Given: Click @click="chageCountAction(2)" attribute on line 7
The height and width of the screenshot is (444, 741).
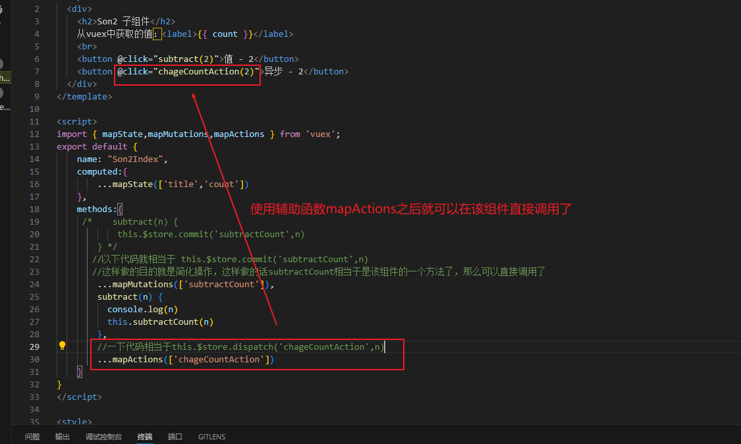Looking at the screenshot, I should tap(188, 71).
